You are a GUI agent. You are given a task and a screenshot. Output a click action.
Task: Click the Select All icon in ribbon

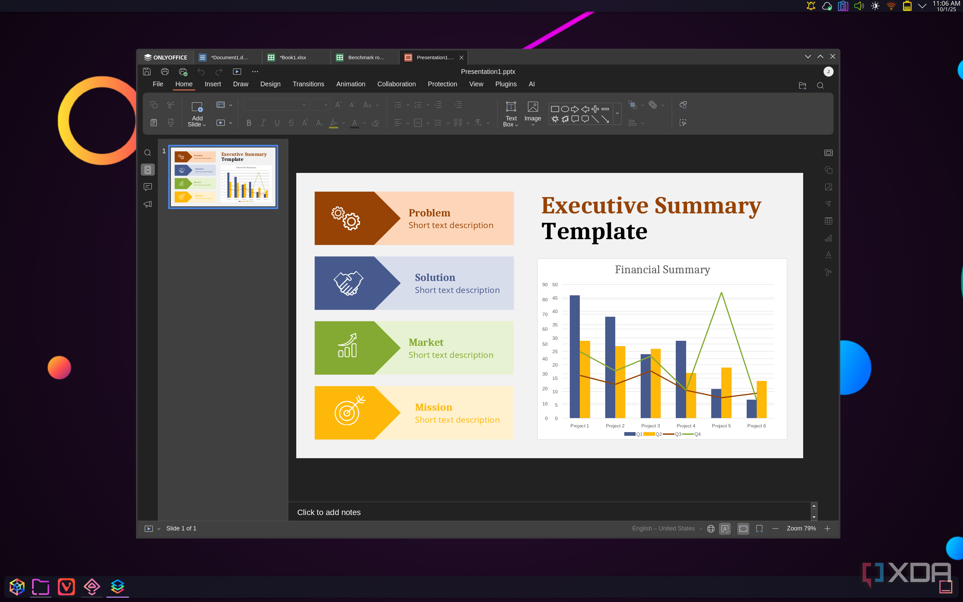point(683,123)
